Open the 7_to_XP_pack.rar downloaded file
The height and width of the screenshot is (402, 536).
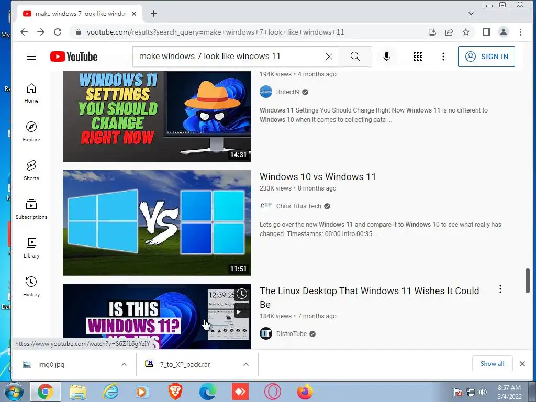tap(185, 364)
